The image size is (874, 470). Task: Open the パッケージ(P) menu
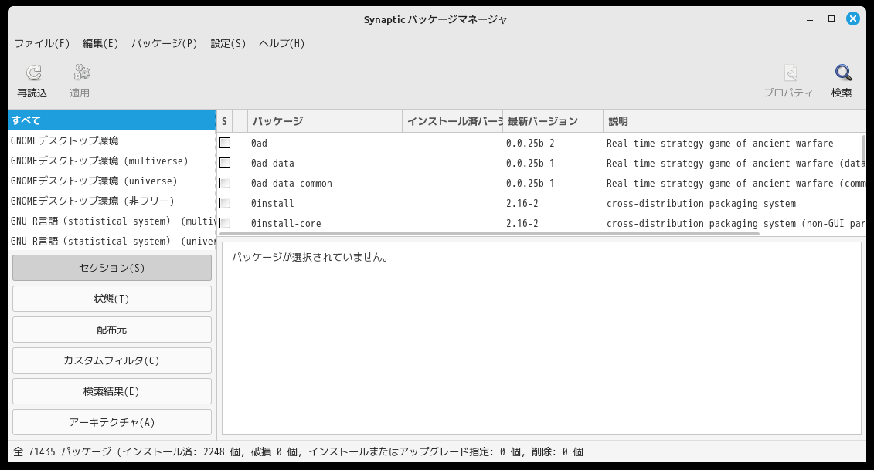[165, 43]
